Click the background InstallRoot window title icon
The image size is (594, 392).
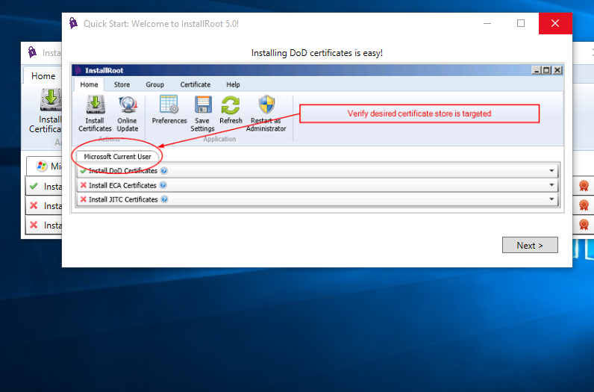32,52
